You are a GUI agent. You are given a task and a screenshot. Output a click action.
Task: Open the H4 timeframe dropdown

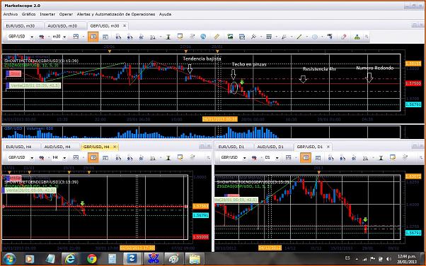[64, 157]
